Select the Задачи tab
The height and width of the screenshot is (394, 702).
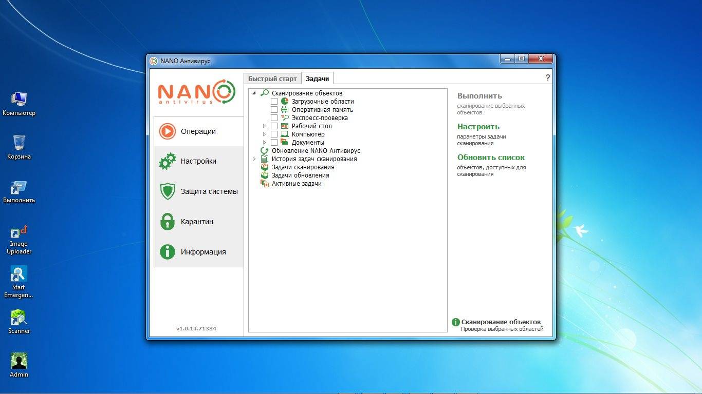317,78
